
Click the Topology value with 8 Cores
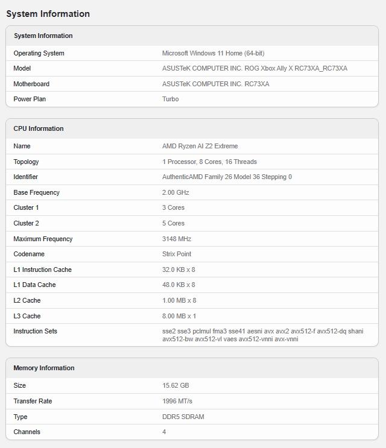[x=209, y=162]
